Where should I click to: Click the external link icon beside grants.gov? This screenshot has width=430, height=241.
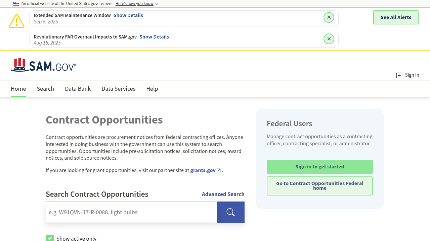point(219,170)
